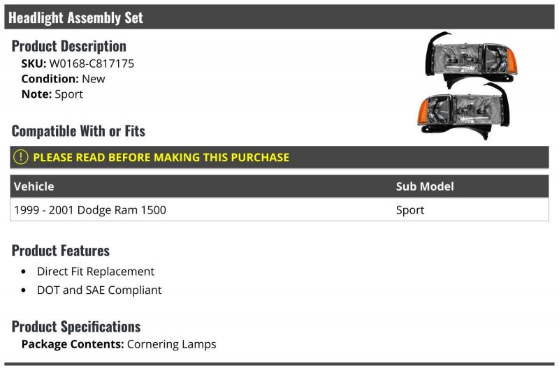
Task: Select the Vehicle column header
Action: pos(34,186)
